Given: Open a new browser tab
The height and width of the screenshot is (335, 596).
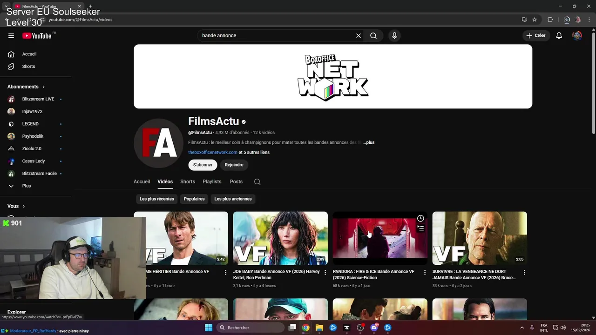Looking at the screenshot, I should click(x=91, y=7).
